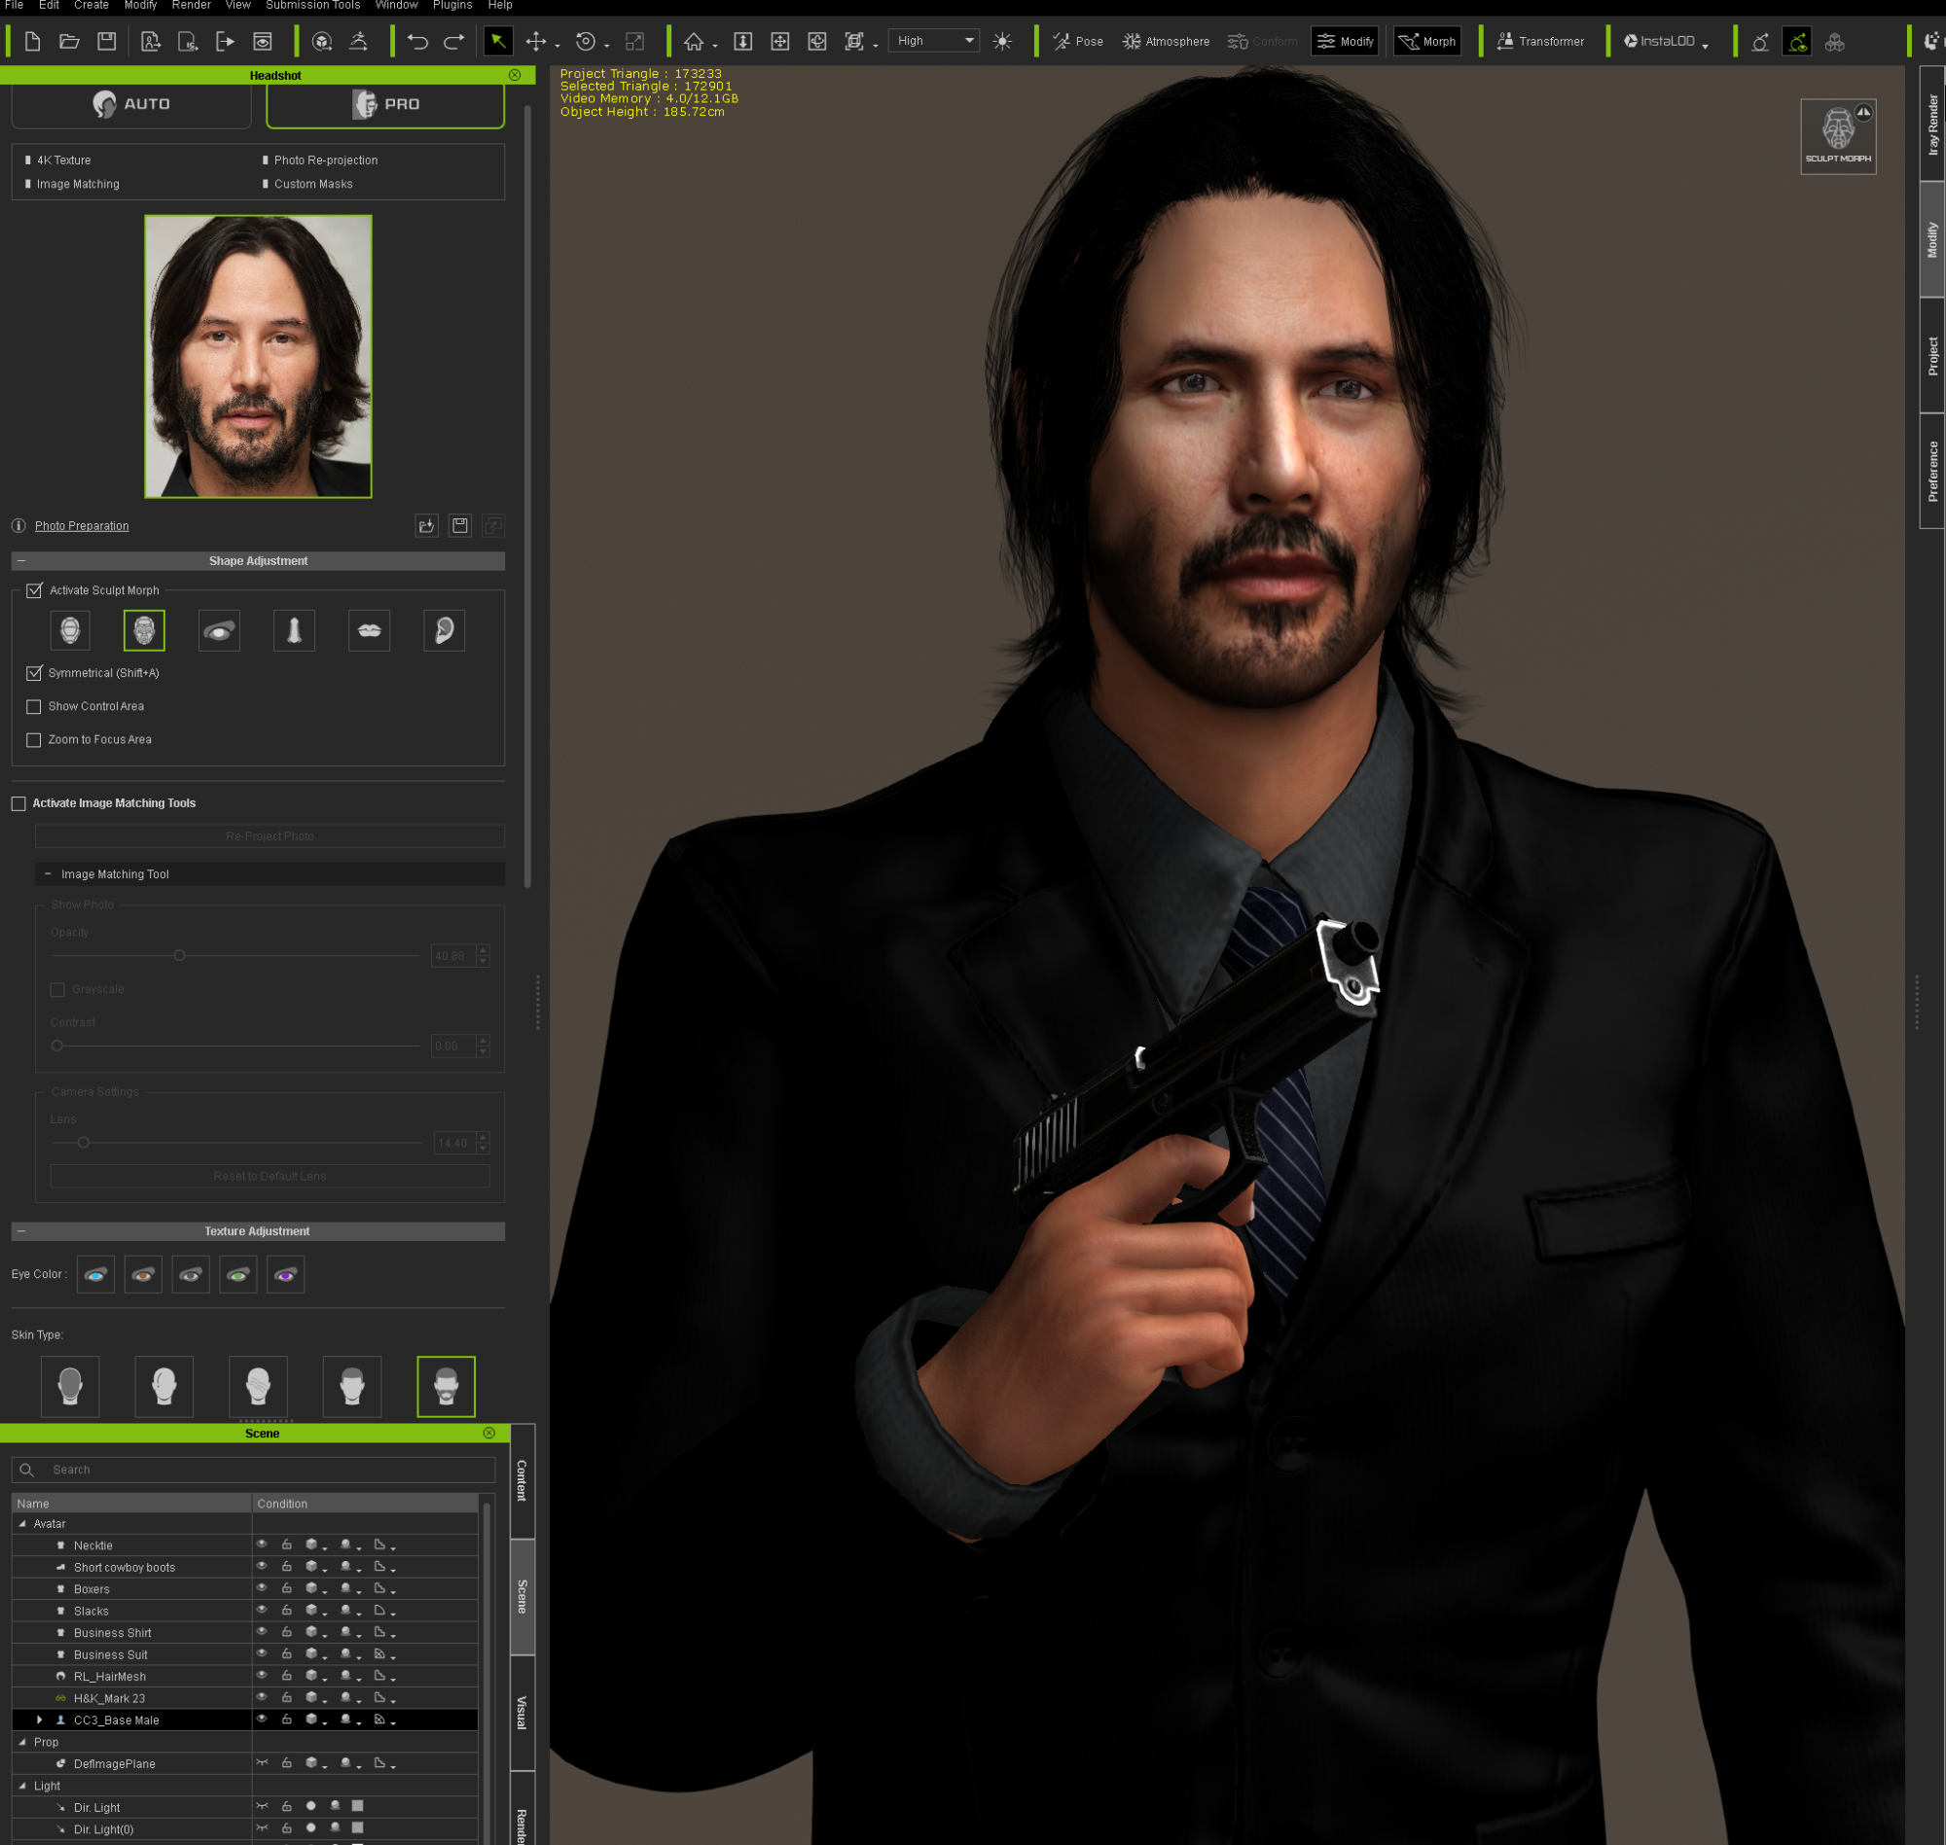Select the eye sculpt region icon

(x=219, y=630)
